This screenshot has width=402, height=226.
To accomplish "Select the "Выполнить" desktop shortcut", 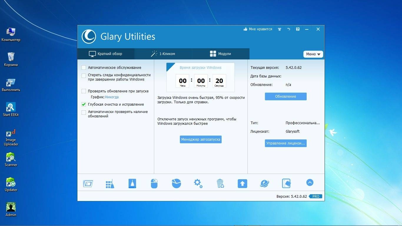I will (x=11, y=85).
